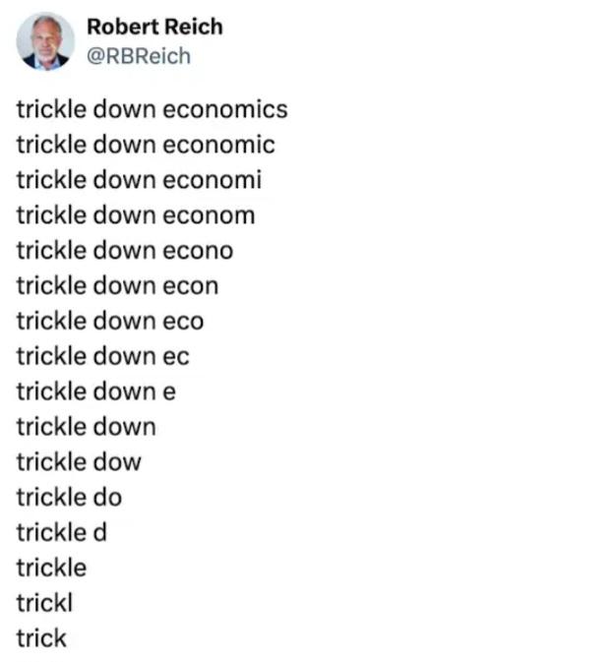The image size is (611, 662).
Task: Select the text line 'trickle down eco'
Action: (110, 322)
